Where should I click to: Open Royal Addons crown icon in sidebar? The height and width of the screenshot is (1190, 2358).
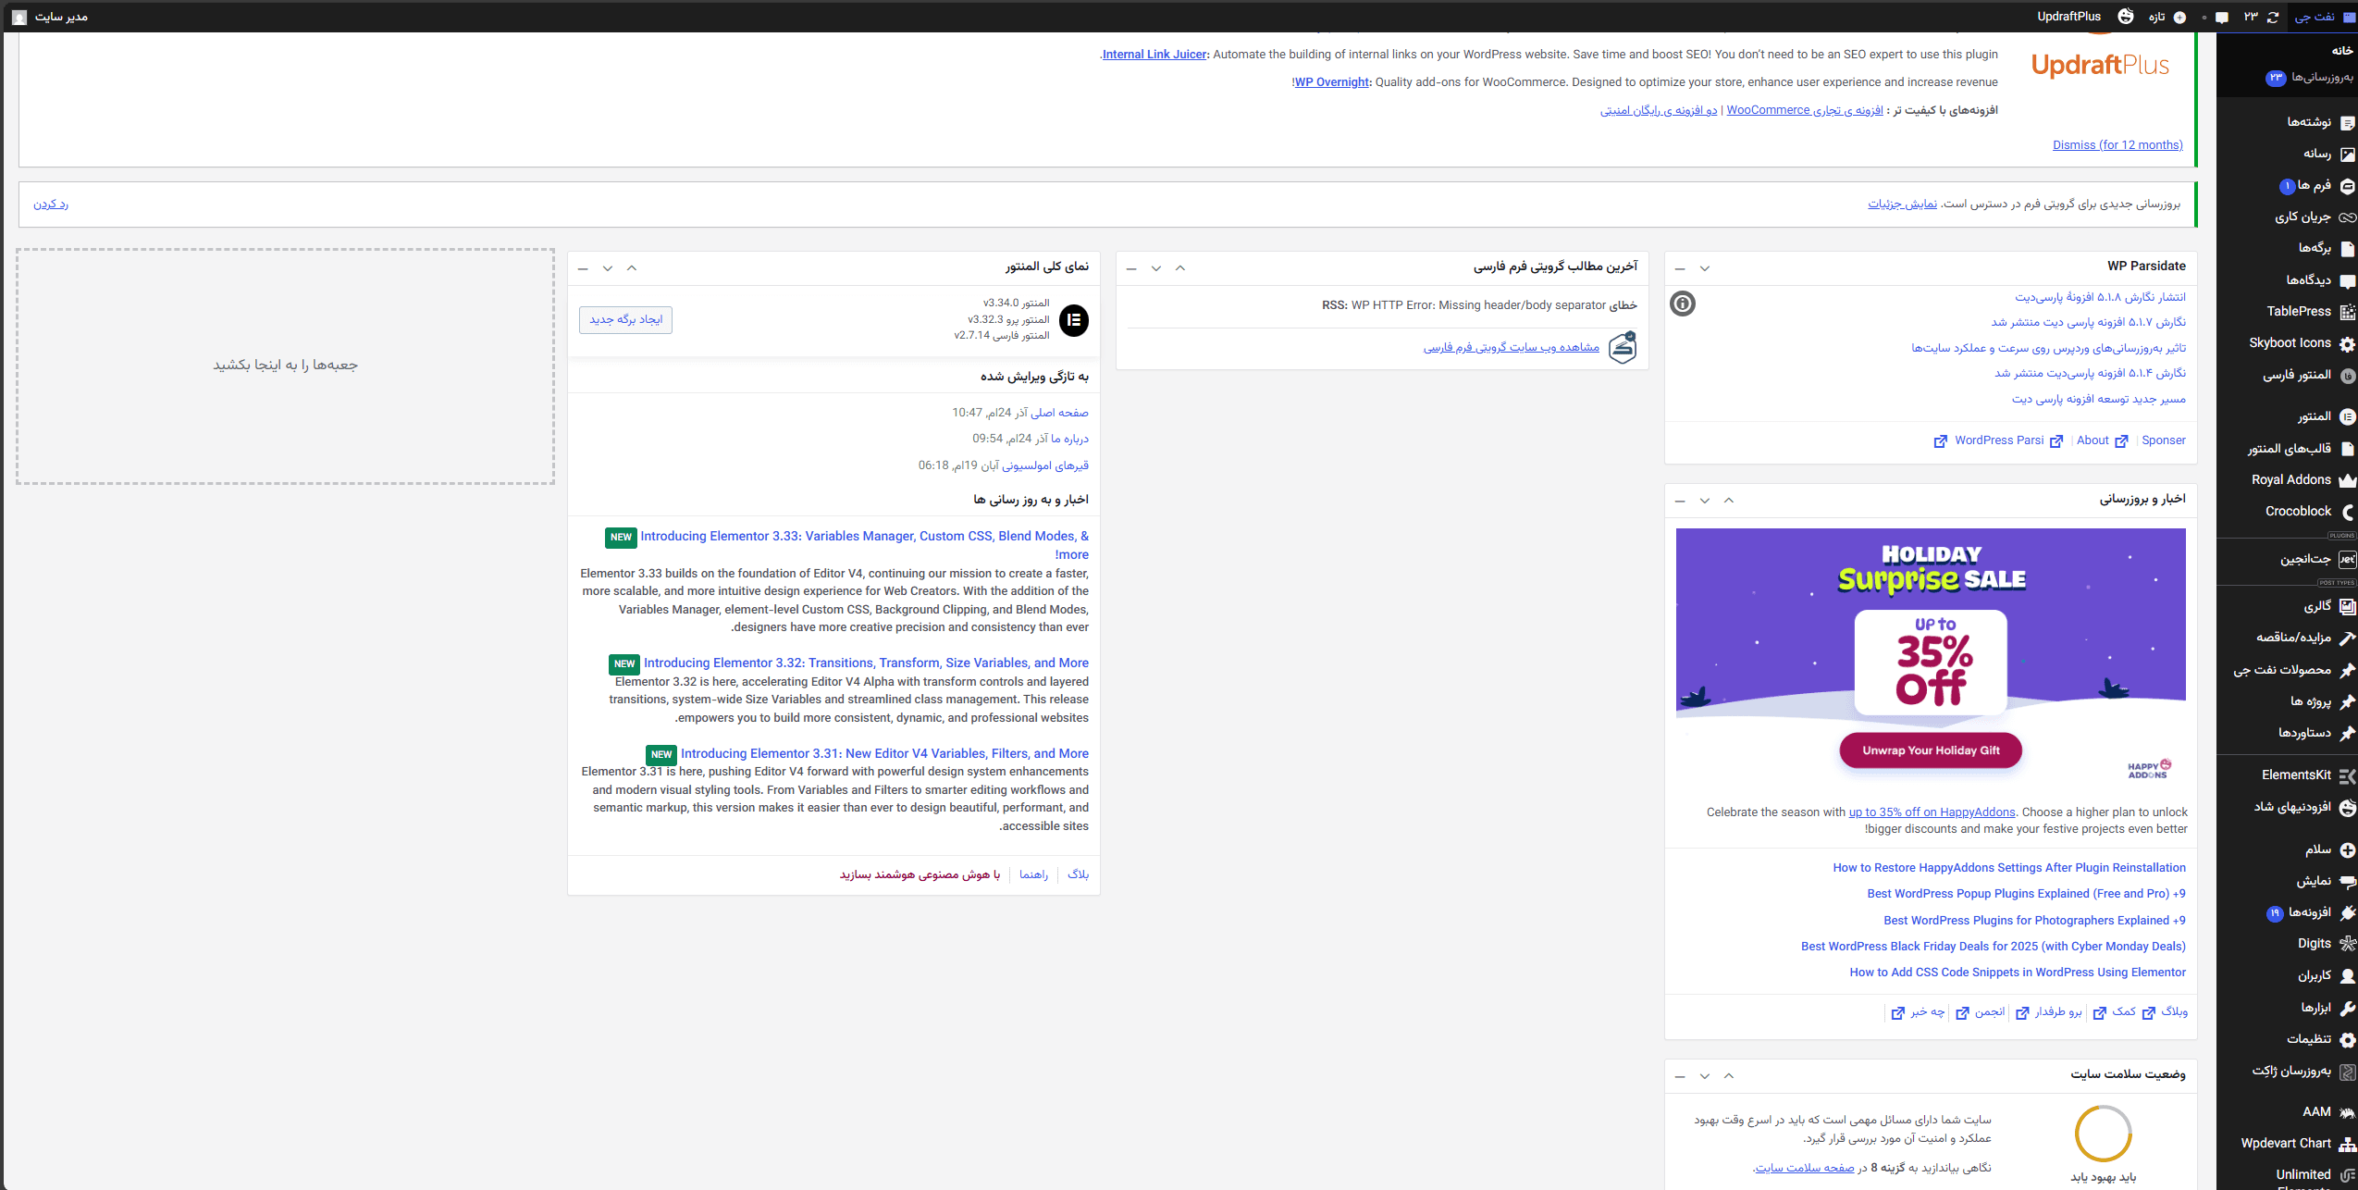coord(2347,480)
